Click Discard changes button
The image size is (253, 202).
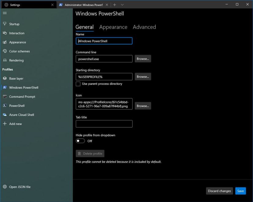[x=219, y=191]
